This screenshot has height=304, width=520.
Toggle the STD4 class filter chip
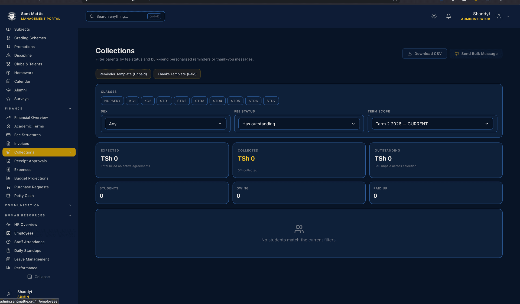click(217, 101)
